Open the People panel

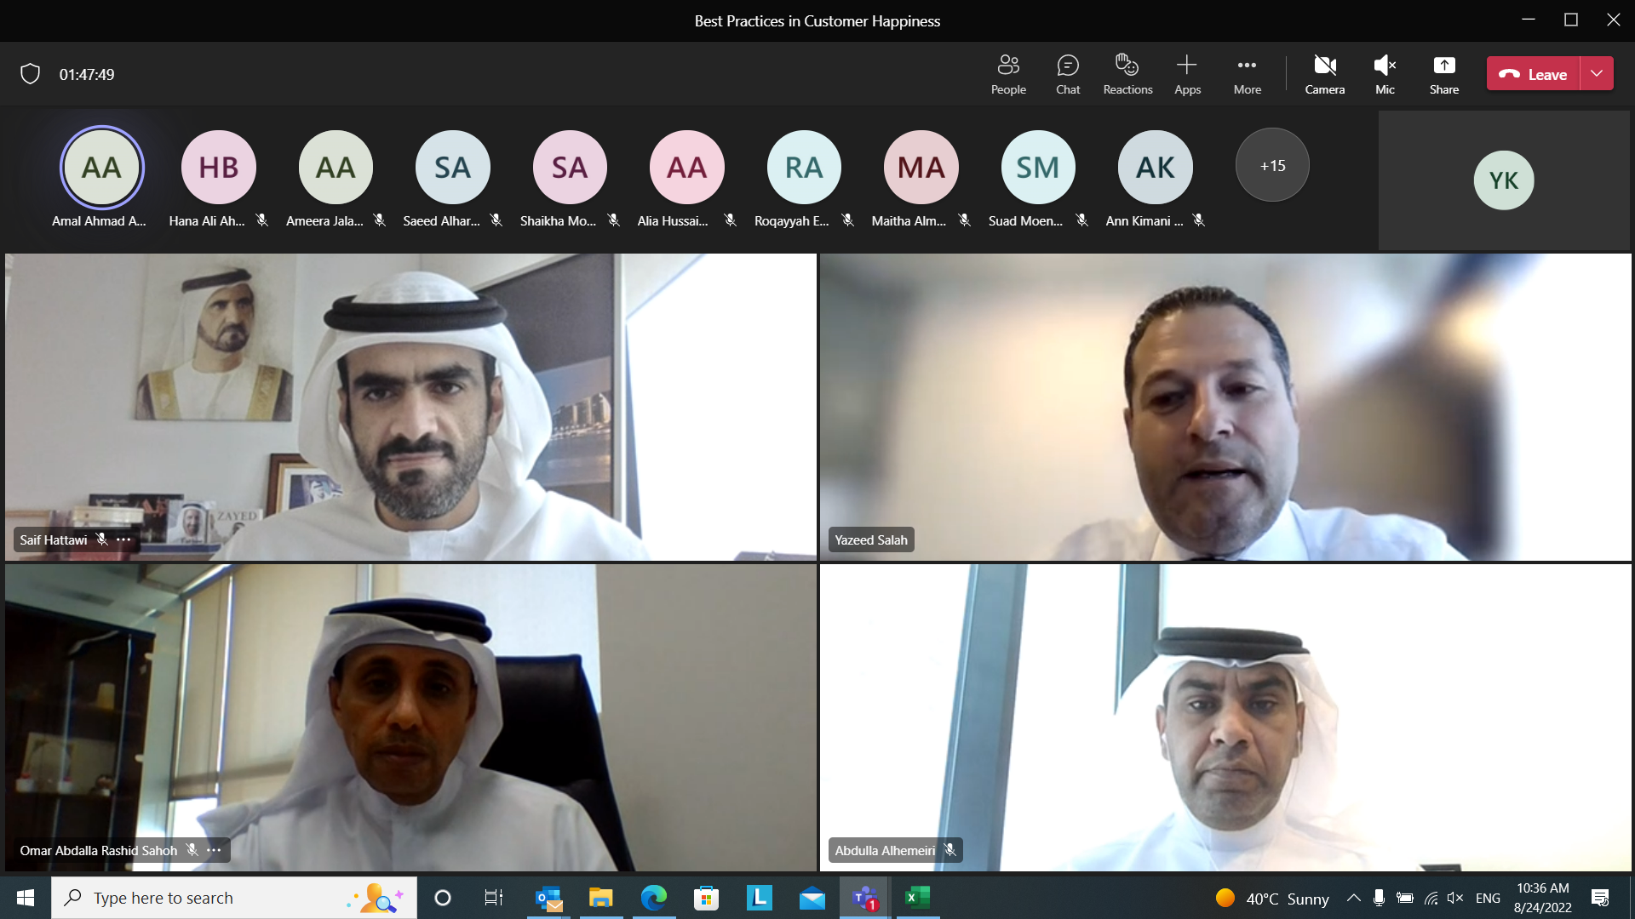click(x=1008, y=74)
